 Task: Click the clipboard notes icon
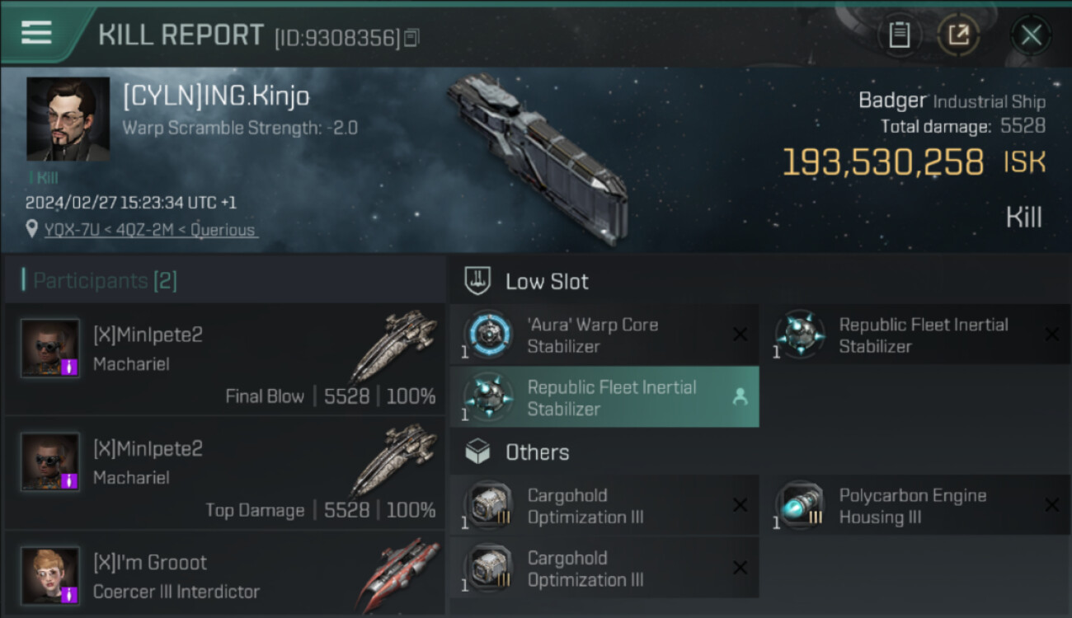[899, 35]
